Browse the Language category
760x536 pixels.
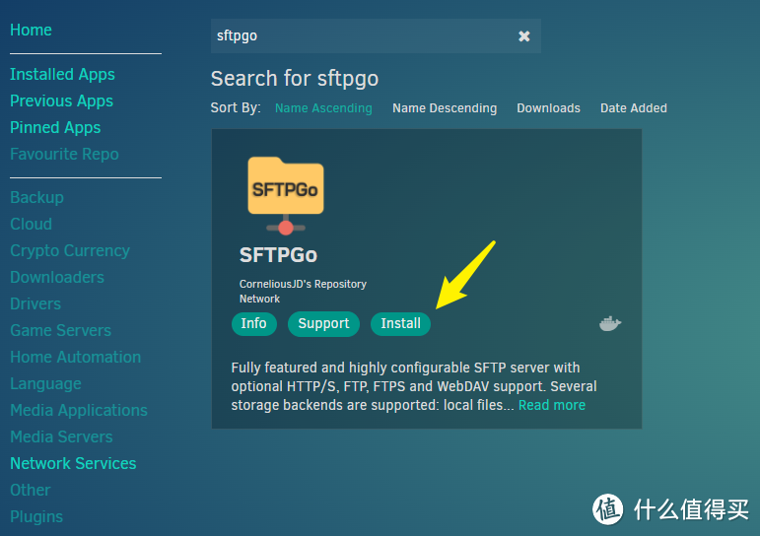coord(45,384)
